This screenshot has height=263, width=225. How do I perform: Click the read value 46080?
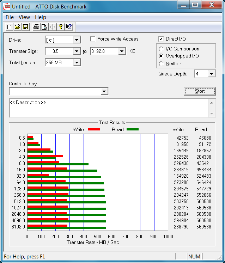click(205, 138)
